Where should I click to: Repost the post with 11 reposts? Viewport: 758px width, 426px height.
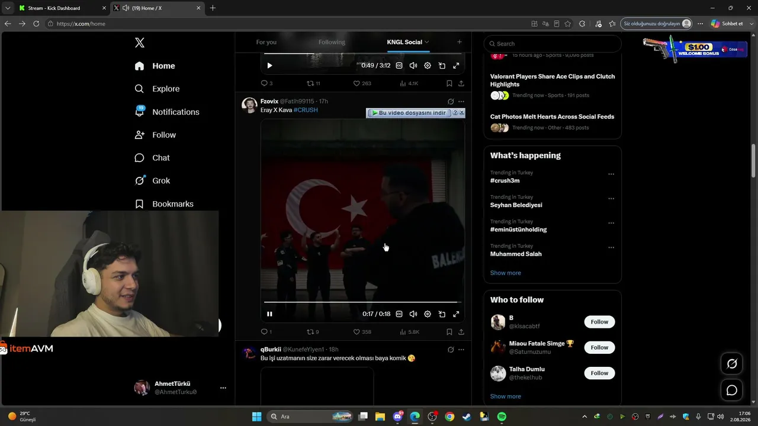coord(313,83)
